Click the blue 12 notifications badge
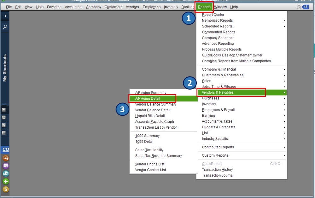Screen dimensions: 315x198 [305, 7]
